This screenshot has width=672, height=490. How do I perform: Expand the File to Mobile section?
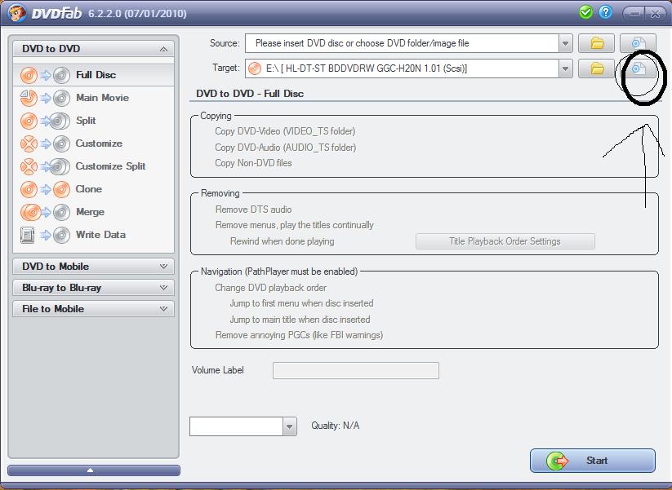pyautogui.click(x=93, y=308)
